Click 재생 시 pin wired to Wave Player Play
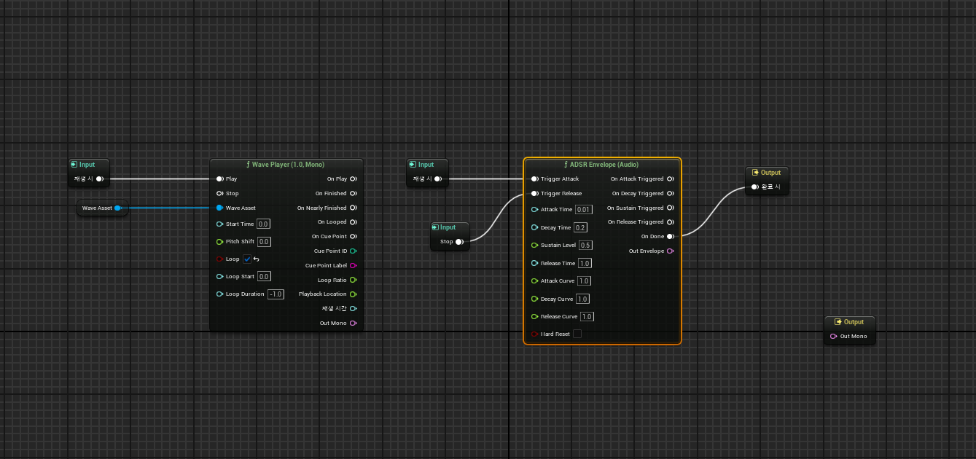The height and width of the screenshot is (459, 976). coord(99,178)
